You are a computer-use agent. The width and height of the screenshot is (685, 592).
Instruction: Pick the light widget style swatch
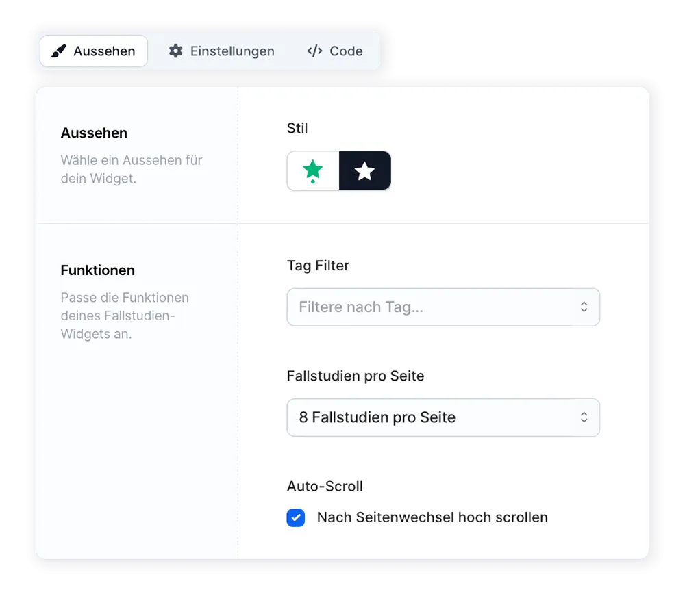[312, 170]
